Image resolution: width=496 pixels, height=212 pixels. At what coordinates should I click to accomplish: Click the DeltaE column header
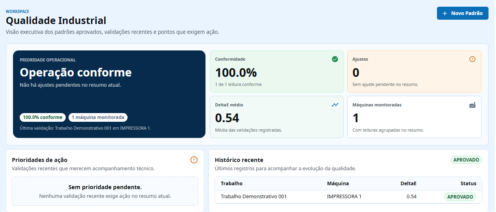(408, 184)
